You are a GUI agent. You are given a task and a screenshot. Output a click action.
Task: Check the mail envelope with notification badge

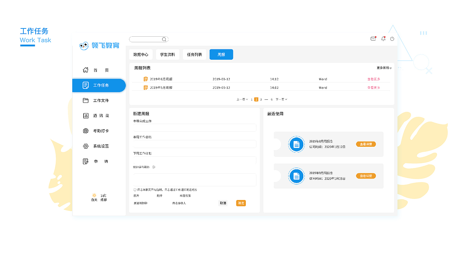373,39
